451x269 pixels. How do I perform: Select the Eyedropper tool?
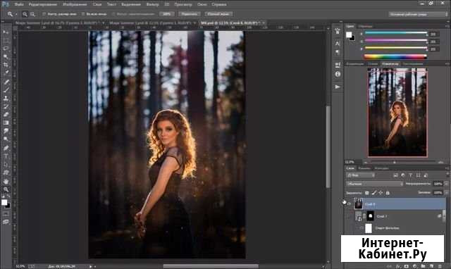[x=6, y=73]
